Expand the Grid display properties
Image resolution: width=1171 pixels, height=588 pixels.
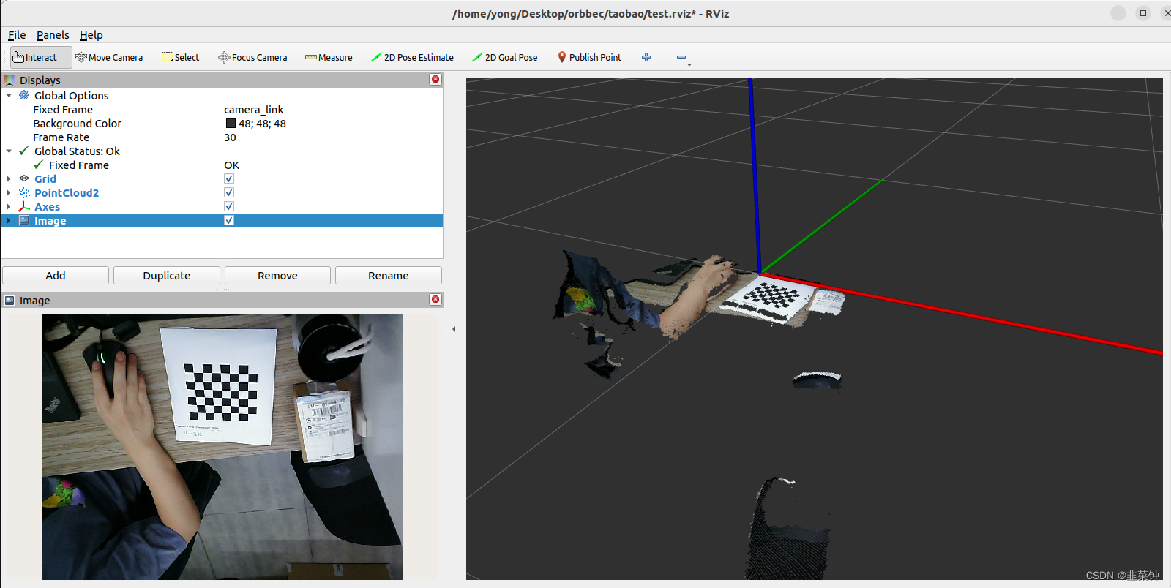point(9,178)
